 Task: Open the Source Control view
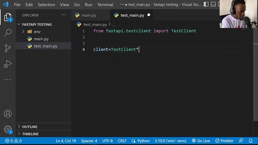(8, 48)
